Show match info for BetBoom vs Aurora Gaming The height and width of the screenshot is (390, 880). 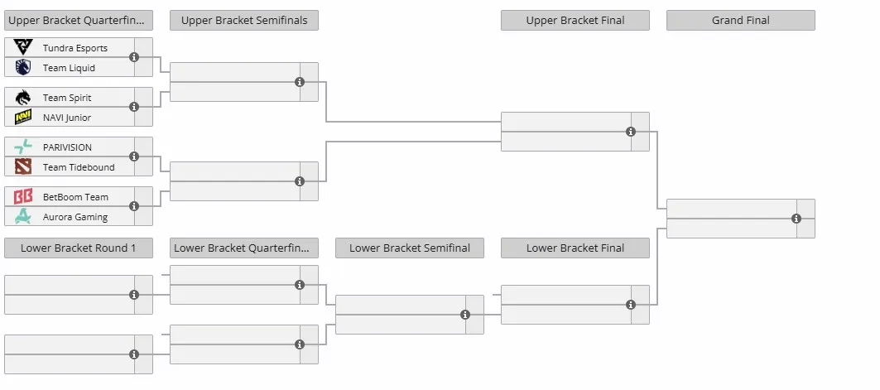pos(134,206)
